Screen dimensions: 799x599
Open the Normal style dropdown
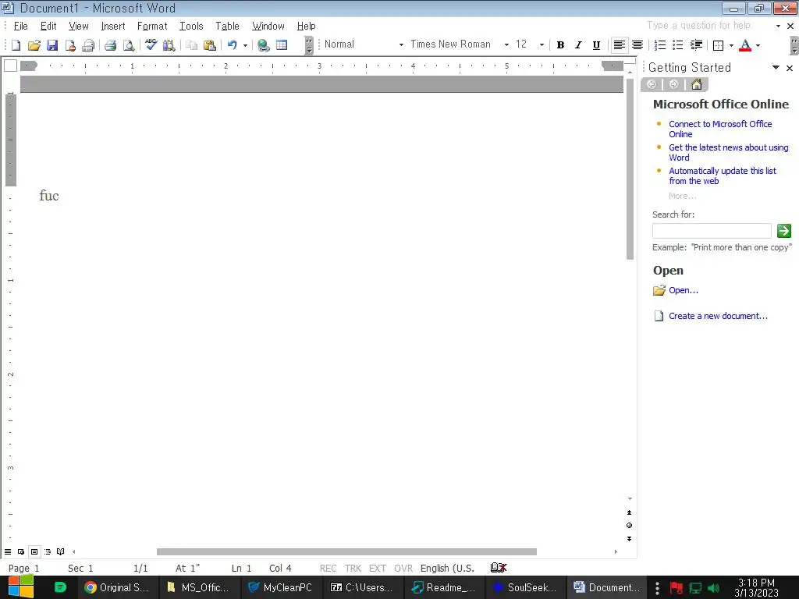tap(401, 44)
